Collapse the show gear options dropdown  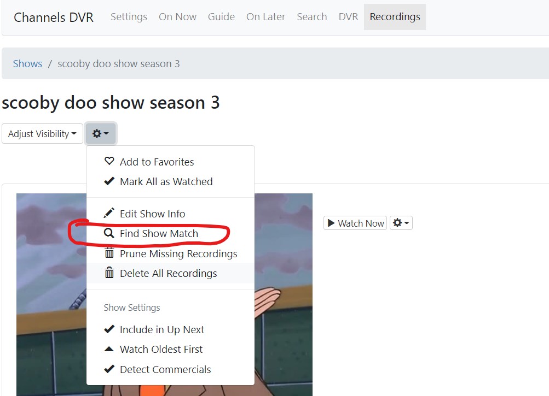(x=101, y=133)
